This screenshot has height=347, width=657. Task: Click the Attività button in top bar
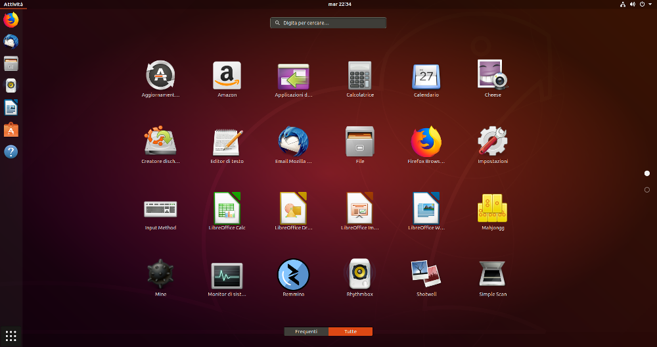pos(13,4)
